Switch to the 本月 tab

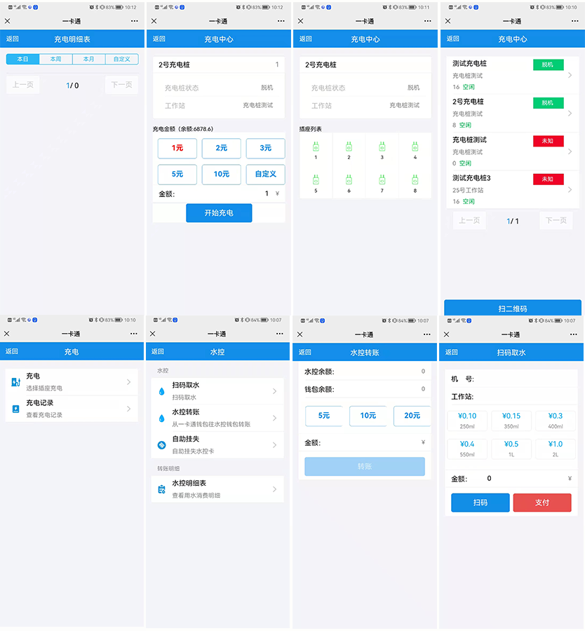click(x=88, y=60)
